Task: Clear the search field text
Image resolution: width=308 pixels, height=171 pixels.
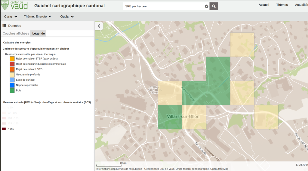Action: click(x=207, y=6)
